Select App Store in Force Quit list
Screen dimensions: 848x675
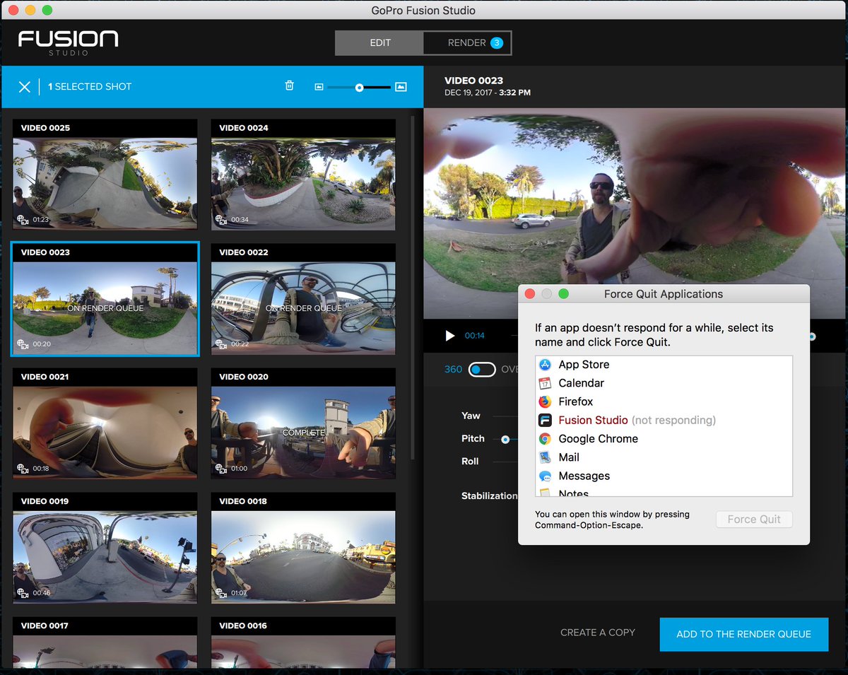point(664,365)
